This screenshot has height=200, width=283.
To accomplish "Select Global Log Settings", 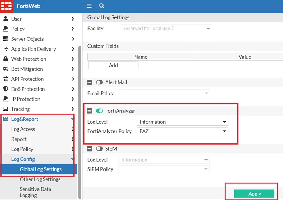I will pos(39,169).
